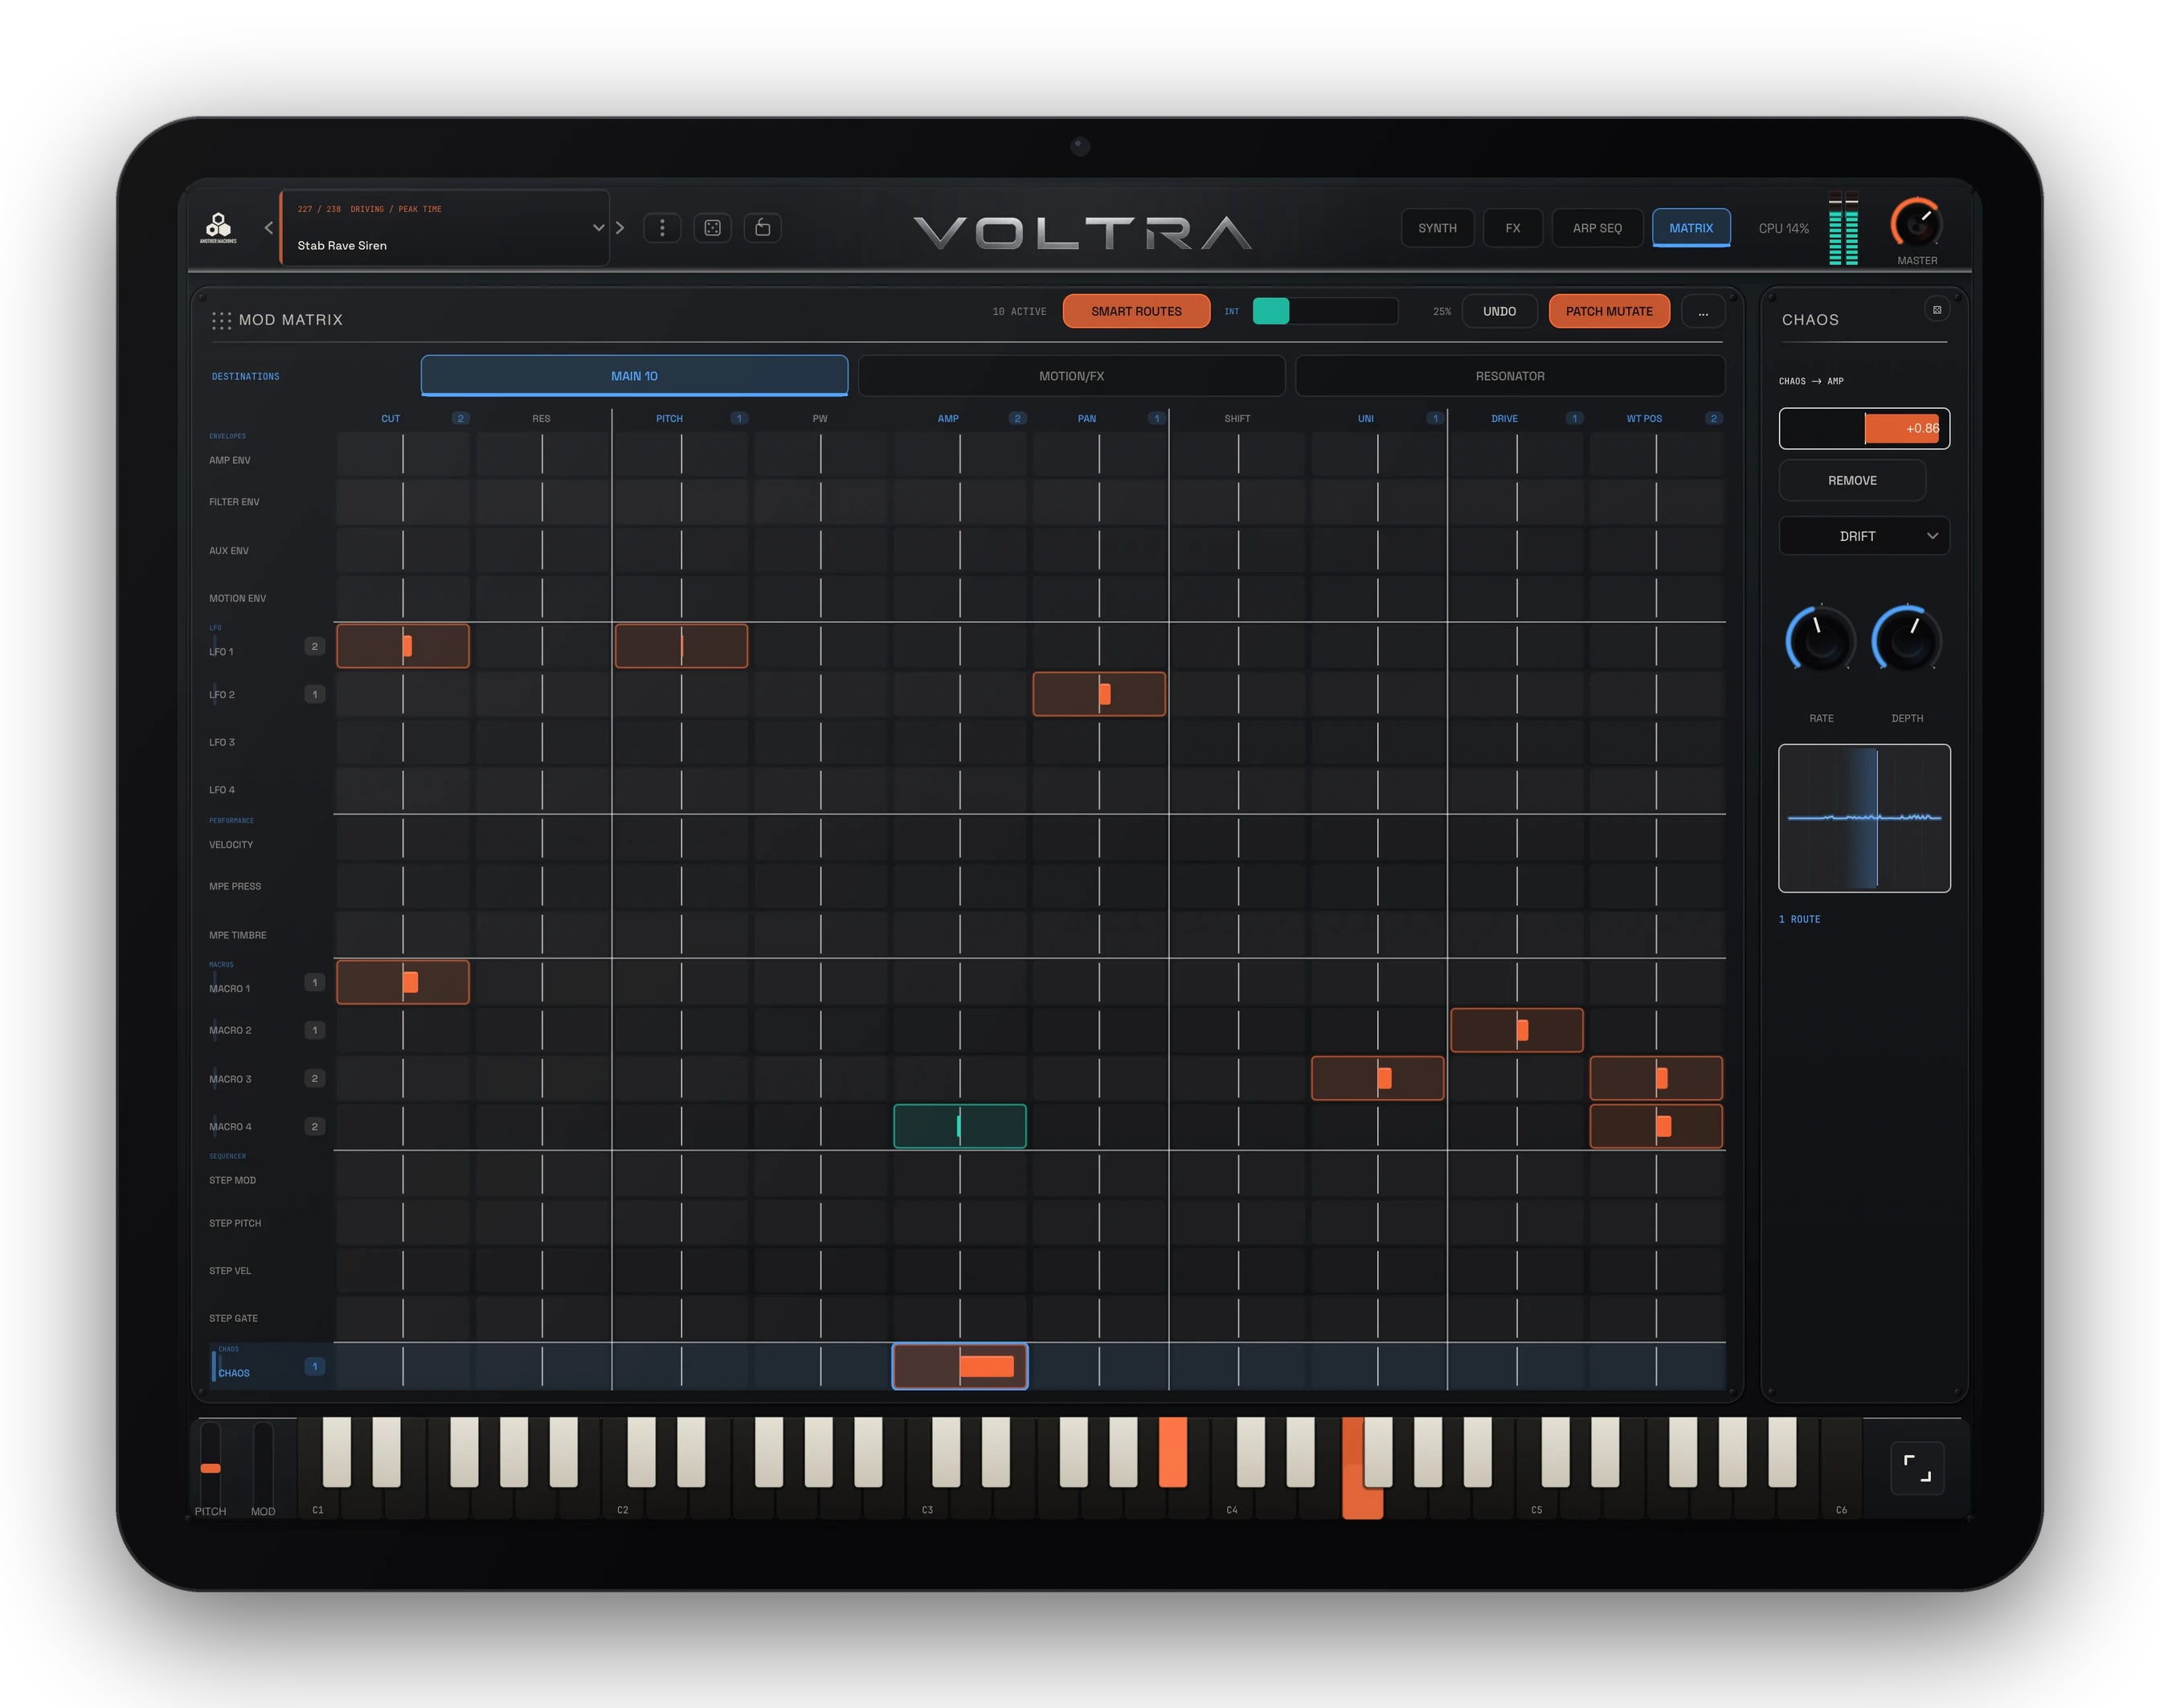
Task: Switch to the ARP SEQ tab
Action: tap(1597, 228)
